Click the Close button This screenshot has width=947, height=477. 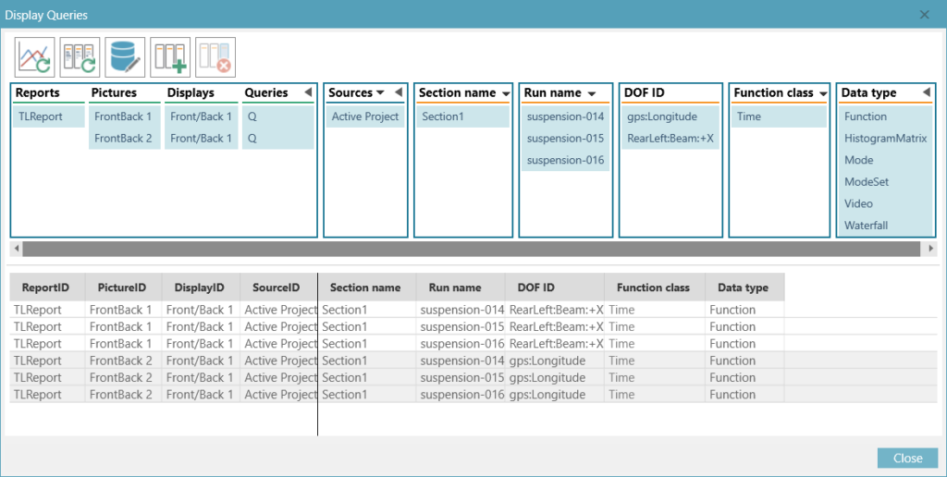click(x=907, y=459)
